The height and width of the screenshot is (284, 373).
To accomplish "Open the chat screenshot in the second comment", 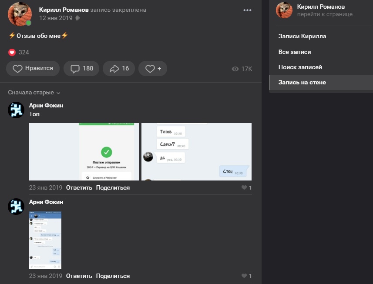I will click(45, 240).
